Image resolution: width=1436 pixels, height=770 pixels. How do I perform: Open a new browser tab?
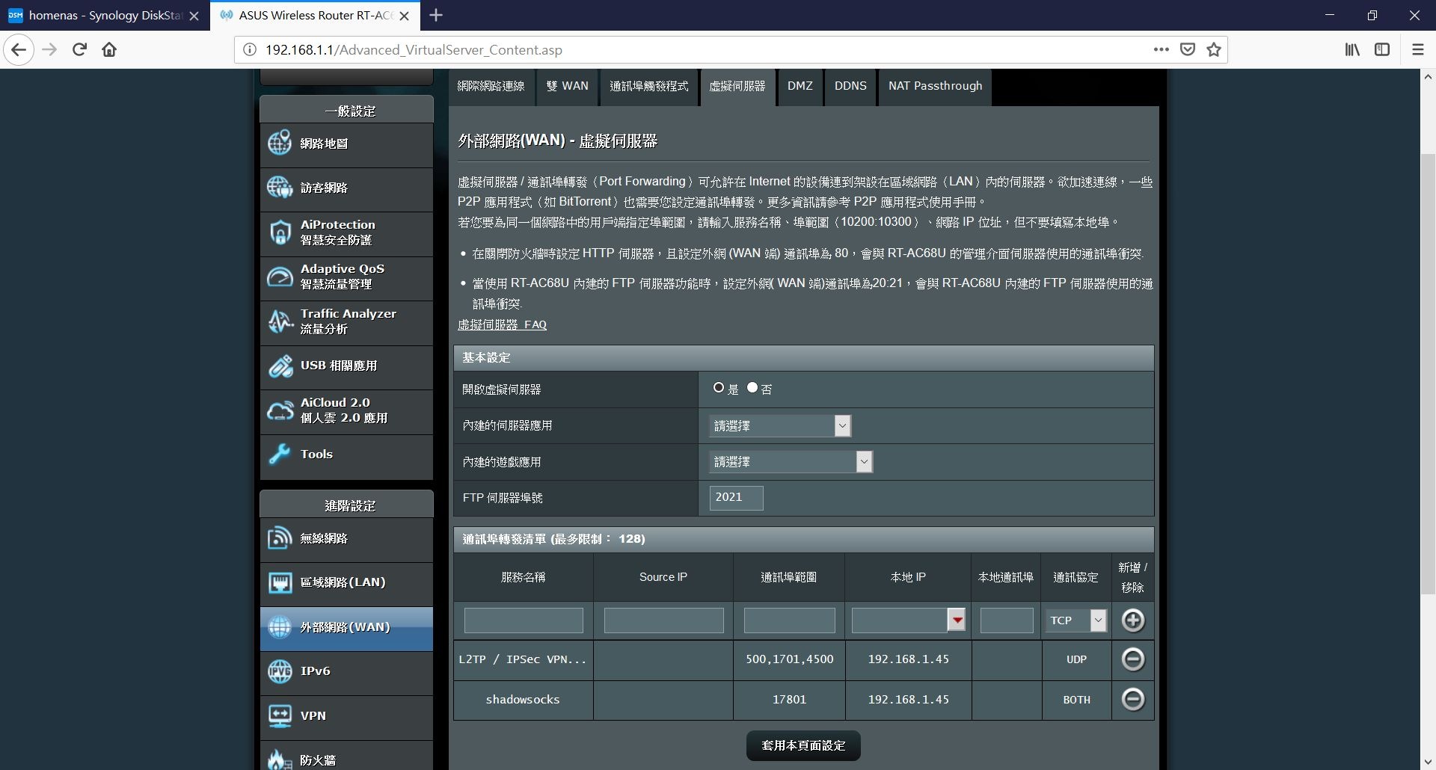click(436, 15)
